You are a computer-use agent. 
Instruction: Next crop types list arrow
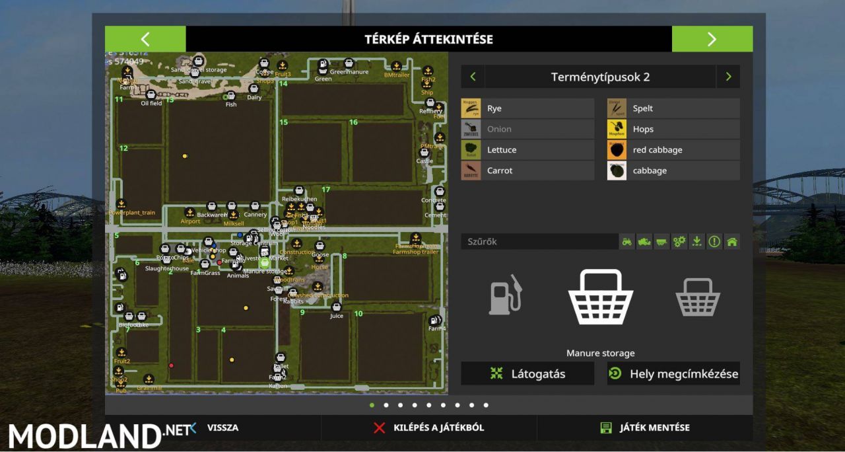[728, 77]
